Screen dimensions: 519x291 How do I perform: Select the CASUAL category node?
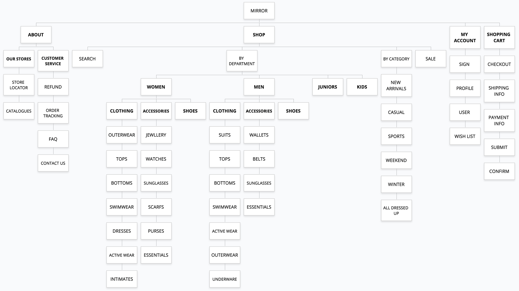(x=396, y=112)
